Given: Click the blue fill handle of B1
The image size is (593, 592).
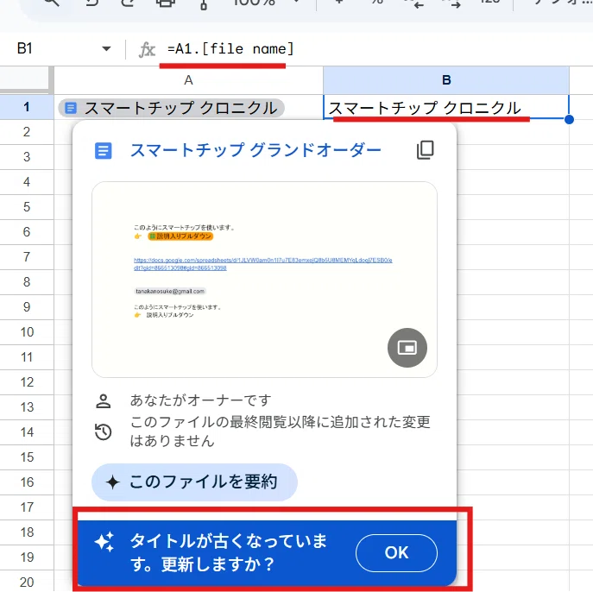Looking at the screenshot, I should 569,119.
